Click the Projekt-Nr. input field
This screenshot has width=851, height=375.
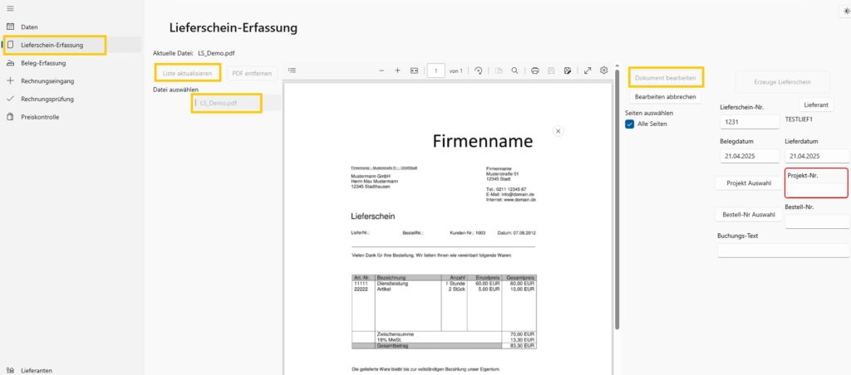(817, 190)
